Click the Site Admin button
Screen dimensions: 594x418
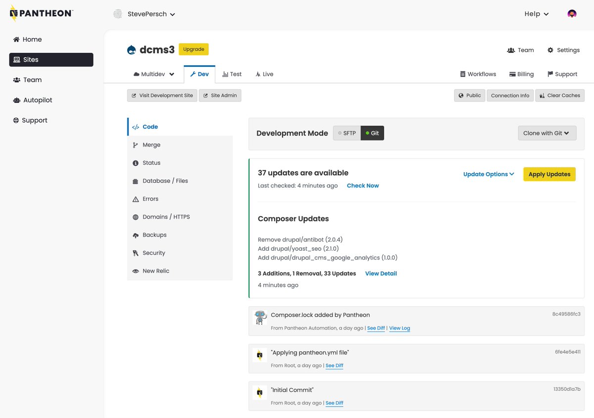(220, 95)
